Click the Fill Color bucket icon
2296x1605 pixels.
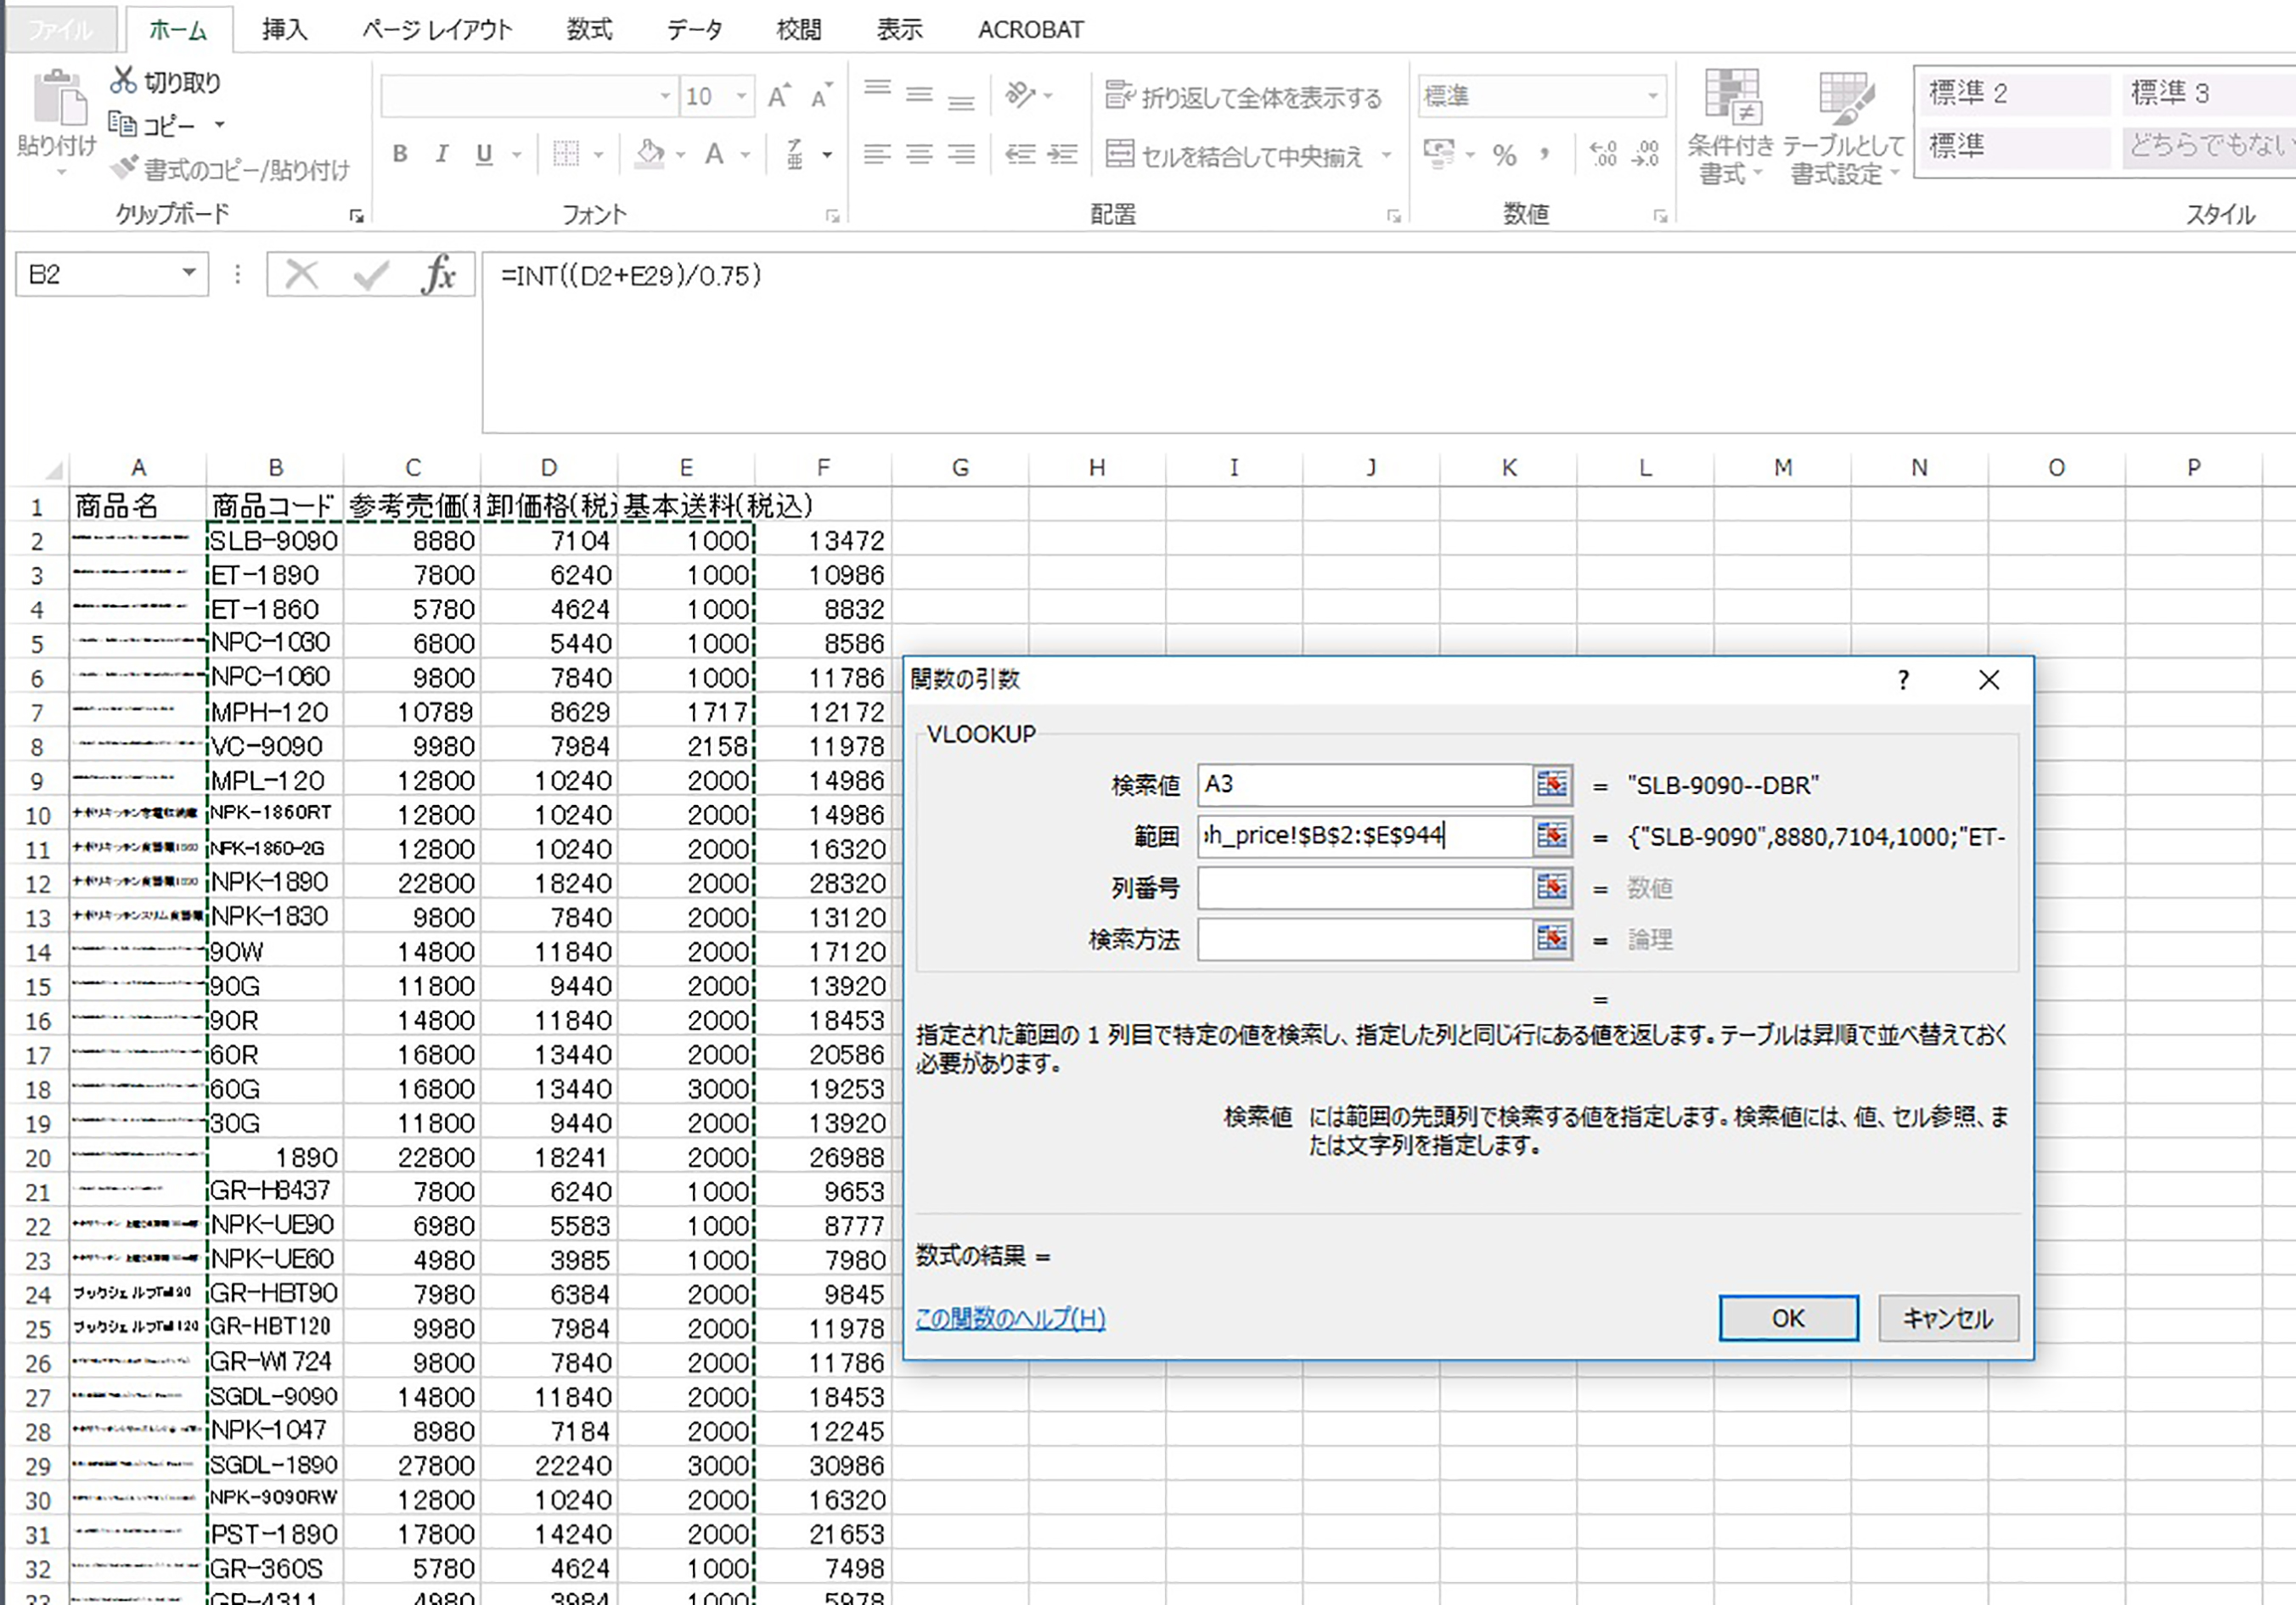[x=650, y=154]
